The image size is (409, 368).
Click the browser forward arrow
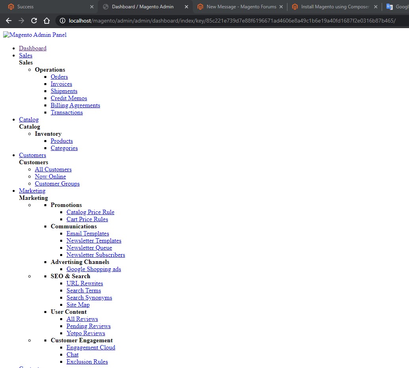coord(21,21)
